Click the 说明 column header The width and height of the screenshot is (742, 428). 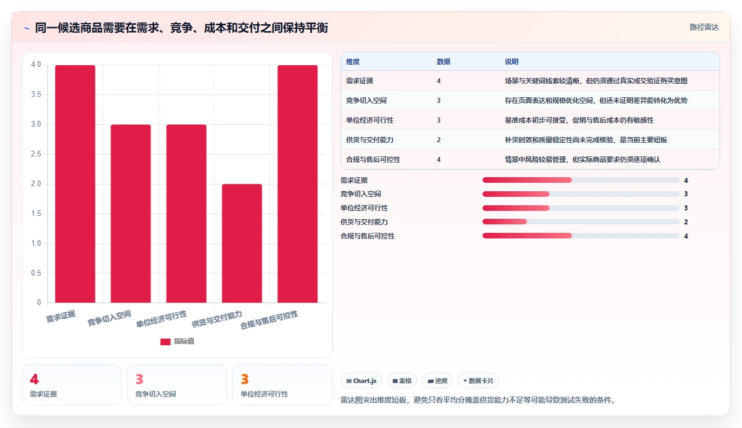pyautogui.click(x=512, y=62)
